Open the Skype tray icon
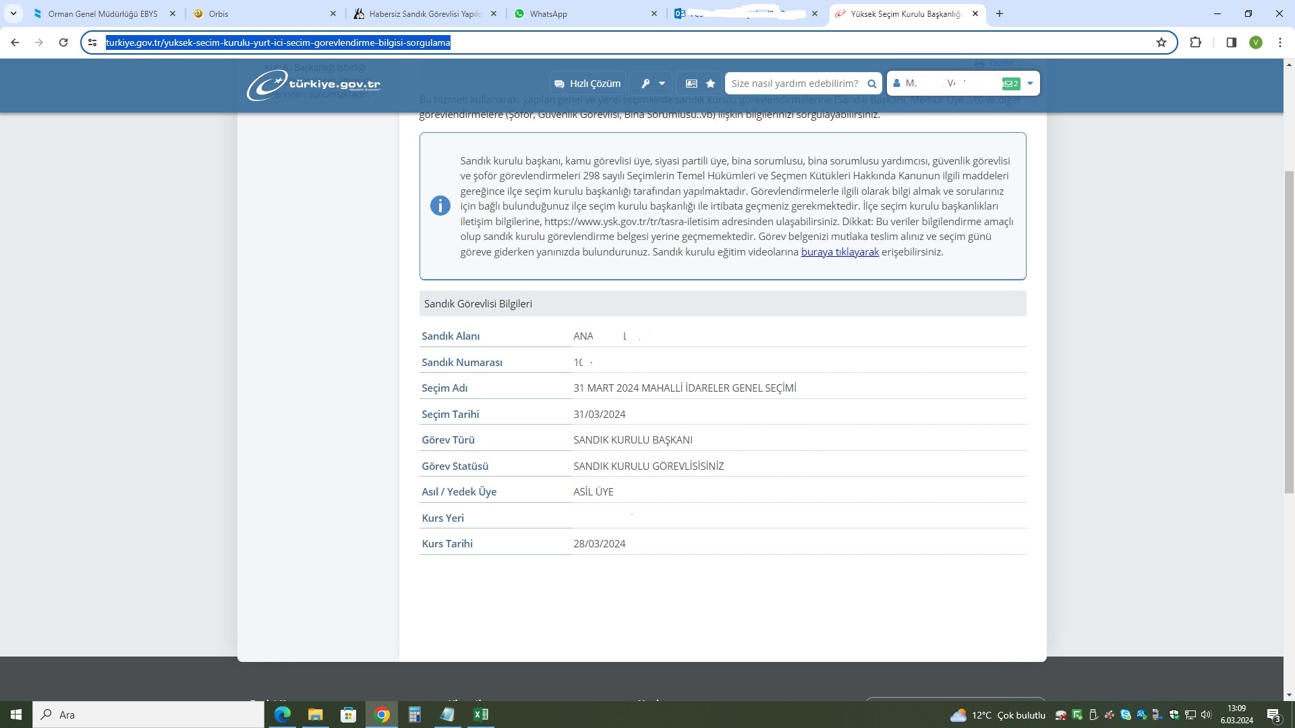1295x728 pixels. 1126,715
